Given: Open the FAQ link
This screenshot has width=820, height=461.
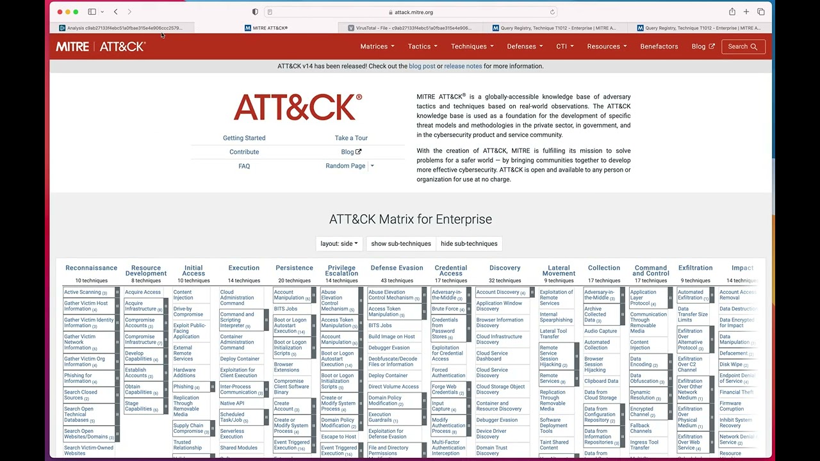Looking at the screenshot, I should pyautogui.click(x=244, y=166).
